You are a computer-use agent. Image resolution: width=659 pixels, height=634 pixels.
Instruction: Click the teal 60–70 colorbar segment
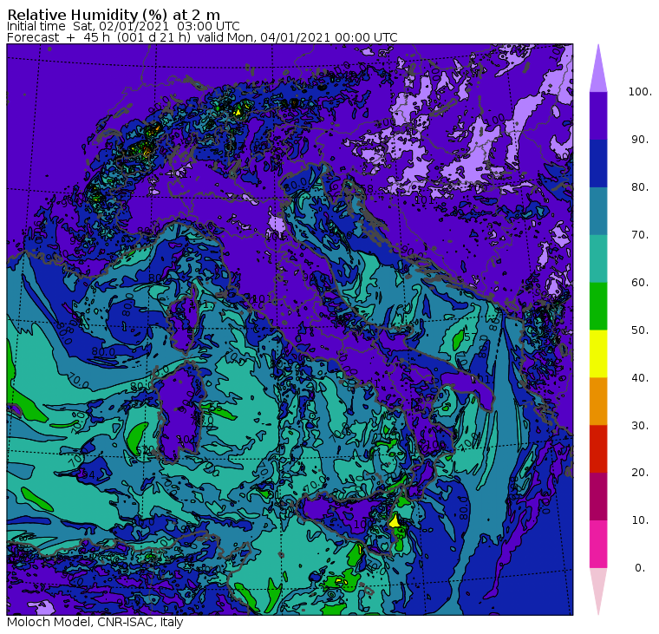(598, 258)
